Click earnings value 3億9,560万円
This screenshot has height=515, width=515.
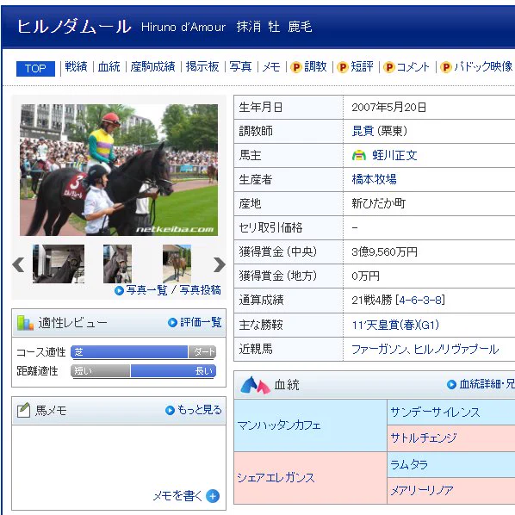(384, 252)
